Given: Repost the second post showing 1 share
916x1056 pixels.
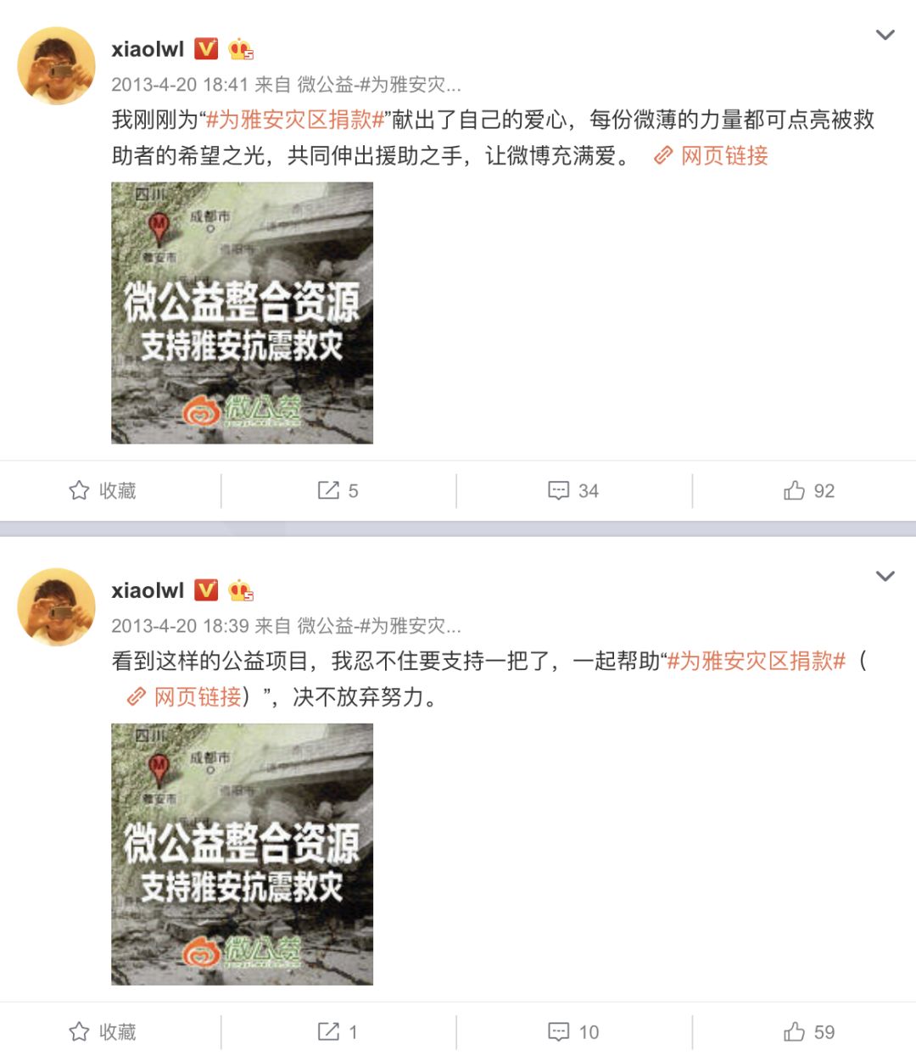Looking at the screenshot, I should (338, 1031).
